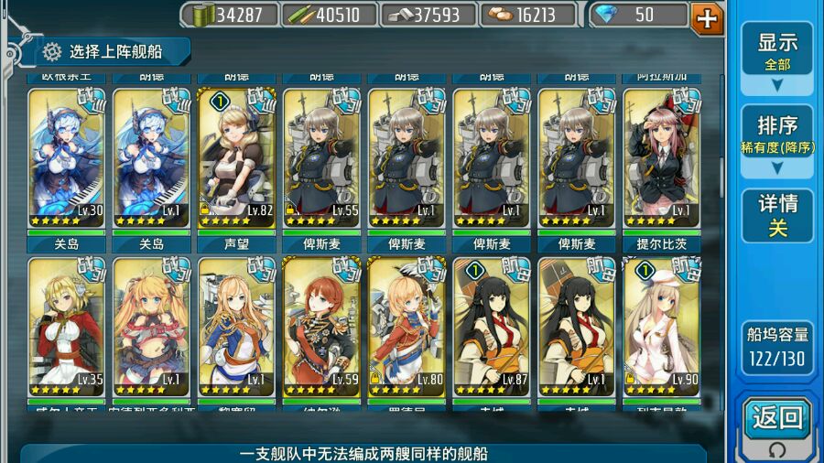Image resolution: width=824 pixels, height=463 pixels.
Task: Click the lock icon on Lv.82 声望 card
Action: point(205,210)
